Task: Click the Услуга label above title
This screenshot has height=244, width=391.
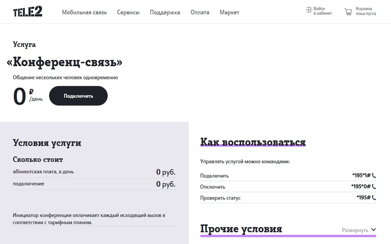Action: (24, 45)
